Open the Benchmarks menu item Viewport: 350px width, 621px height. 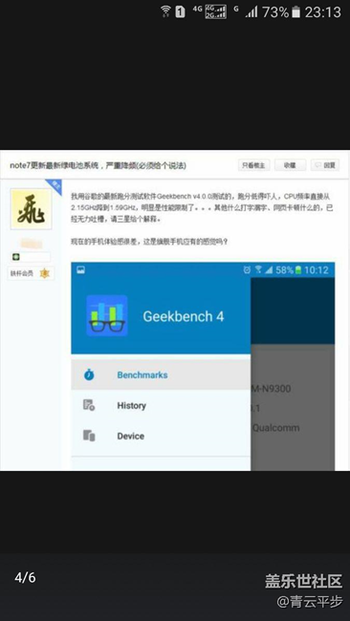(161, 375)
